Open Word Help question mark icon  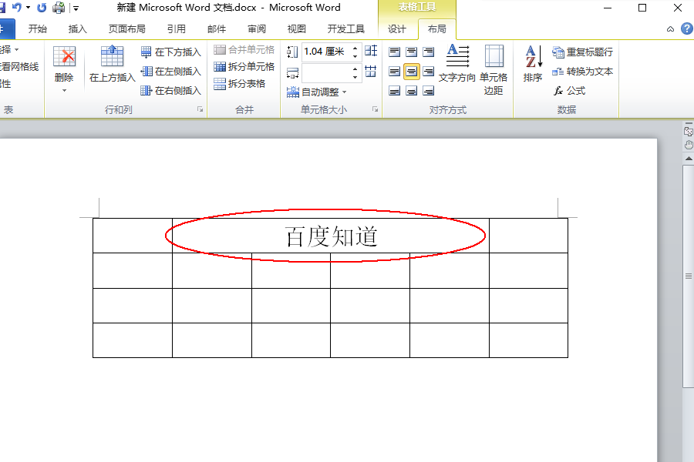click(x=686, y=28)
